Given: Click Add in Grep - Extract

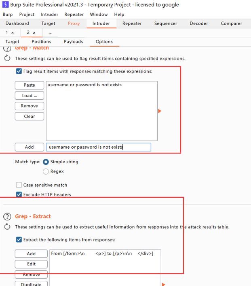Looking at the screenshot, I should pyautogui.click(x=31, y=254).
